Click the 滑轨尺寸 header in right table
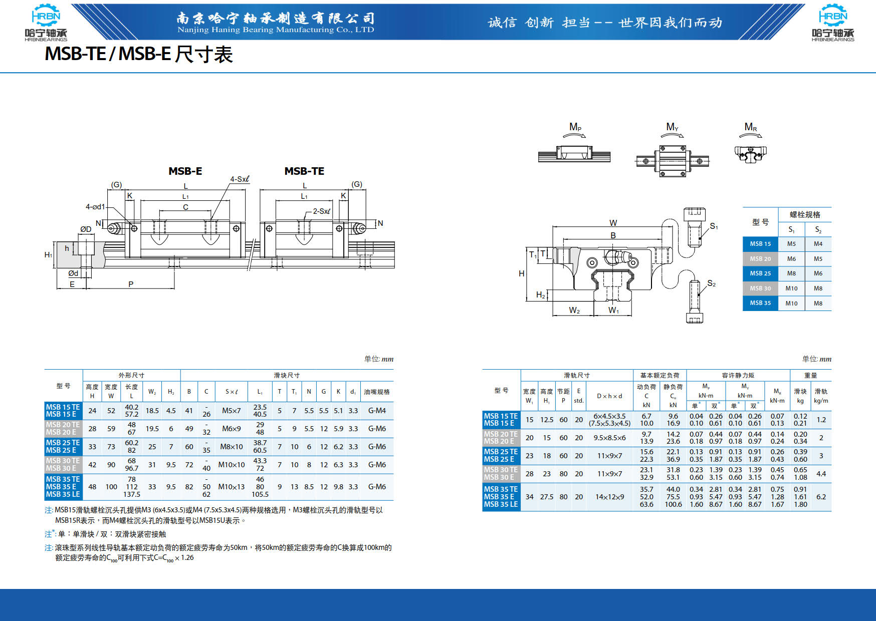 tap(577, 375)
